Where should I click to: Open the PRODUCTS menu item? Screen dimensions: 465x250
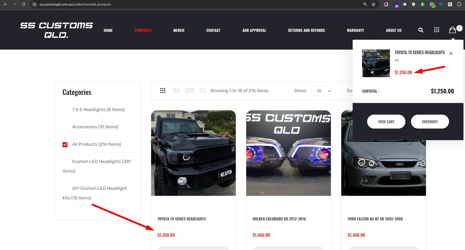143,30
